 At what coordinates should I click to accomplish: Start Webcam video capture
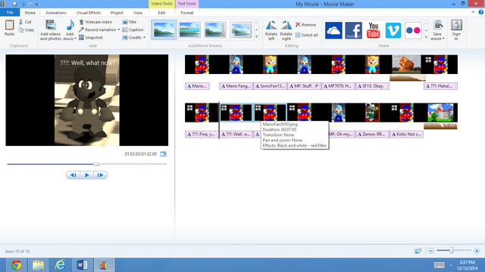(x=95, y=22)
